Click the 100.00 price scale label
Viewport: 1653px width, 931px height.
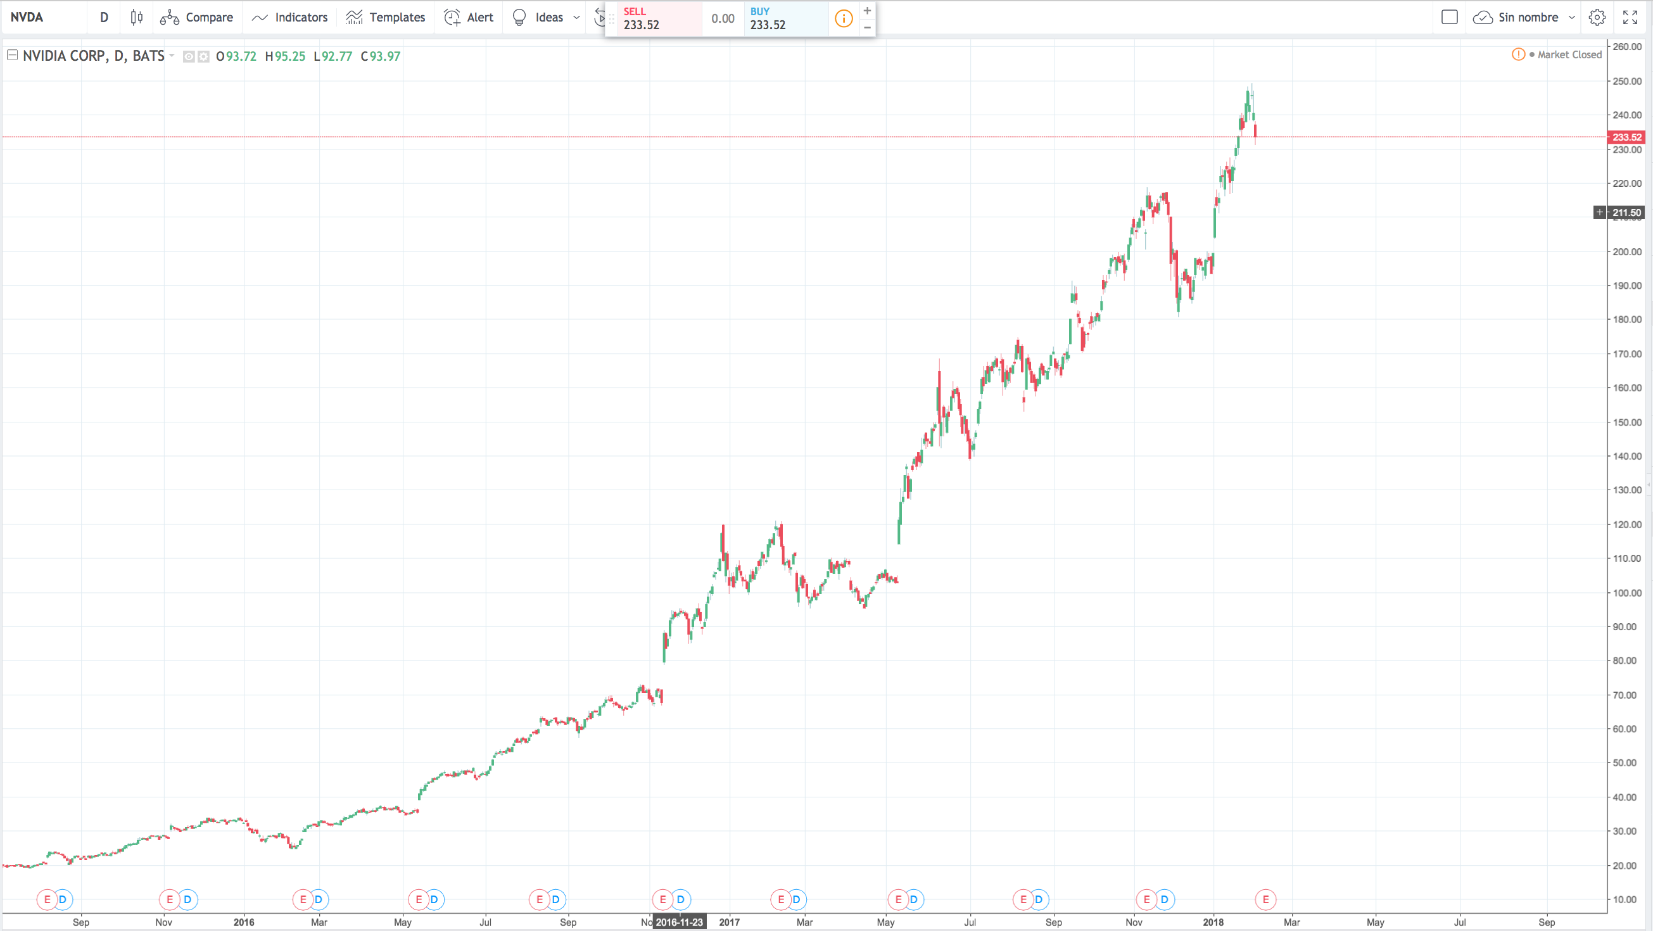coord(1627,593)
